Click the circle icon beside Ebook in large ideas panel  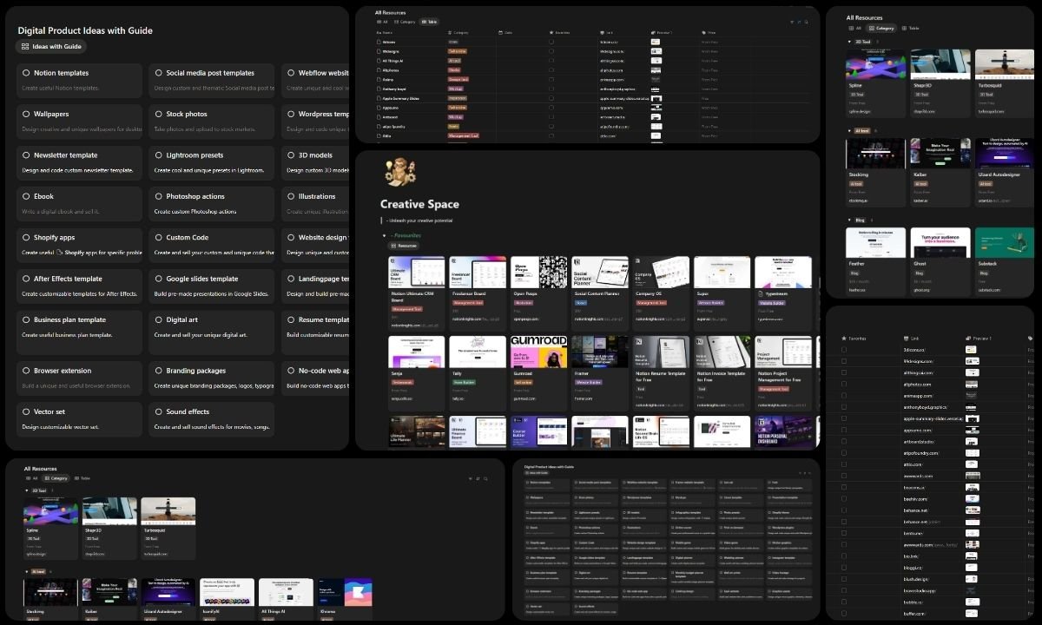pos(26,196)
